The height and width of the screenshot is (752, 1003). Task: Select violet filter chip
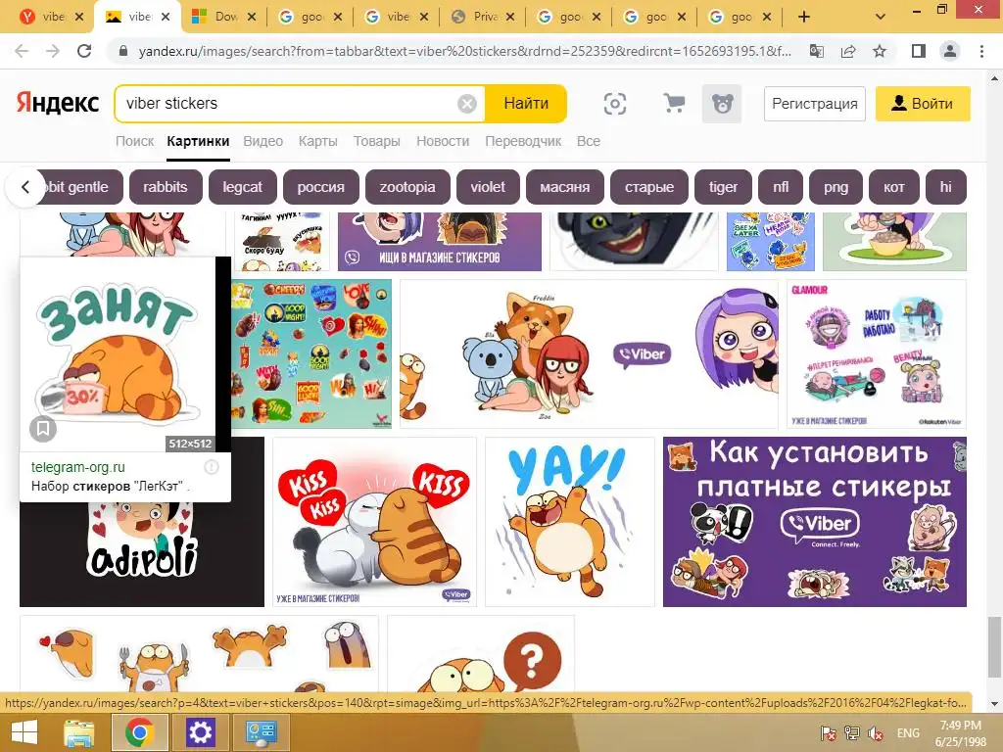tap(488, 187)
